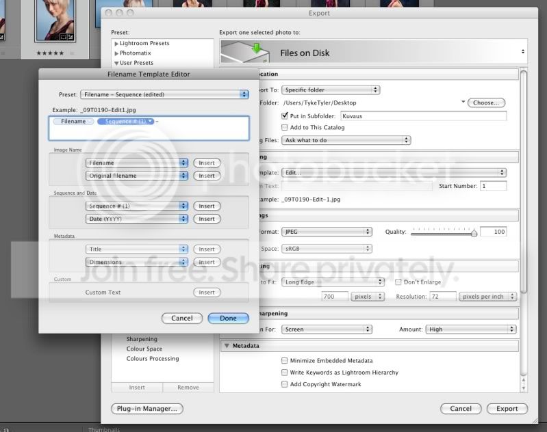The width and height of the screenshot is (547, 432).
Task: Toggle the Put in Subfolder checkbox
Action: 285,116
